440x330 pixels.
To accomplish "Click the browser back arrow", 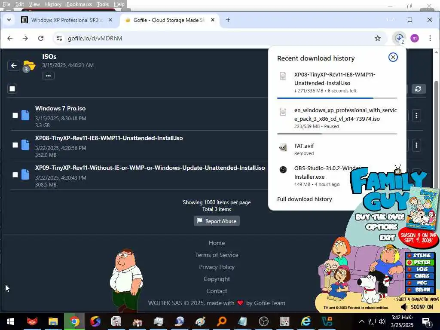I will coord(10,38).
